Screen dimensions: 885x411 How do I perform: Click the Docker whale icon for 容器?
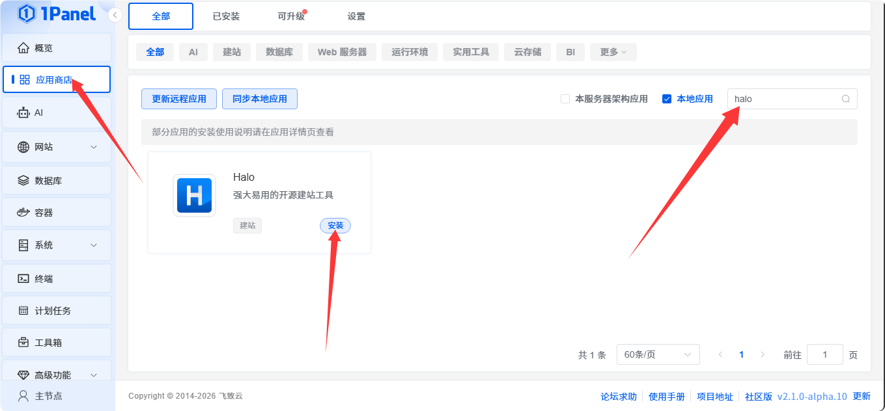[x=23, y=213]
